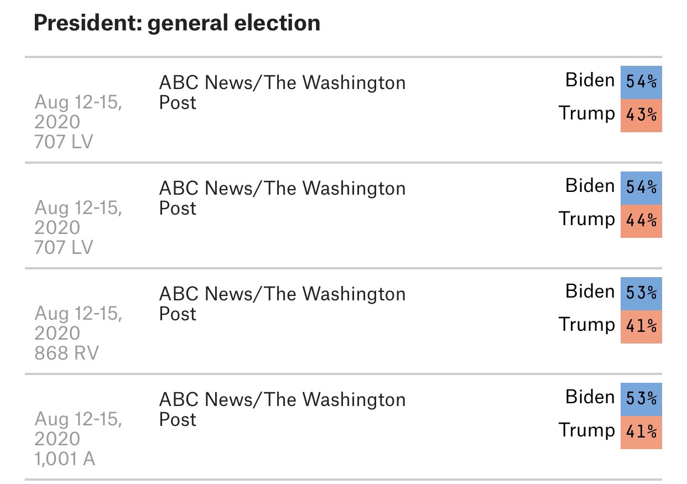Open pollster link for poll with Trump 43%
The height and width of the screenshot is (484, 687).
click(282, 92)
